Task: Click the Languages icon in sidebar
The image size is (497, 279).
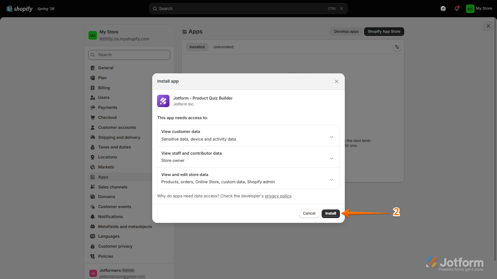Action: pos(92,236)
